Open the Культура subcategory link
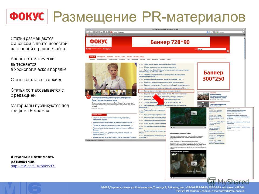The image size is (259, 194). (142, 59)
